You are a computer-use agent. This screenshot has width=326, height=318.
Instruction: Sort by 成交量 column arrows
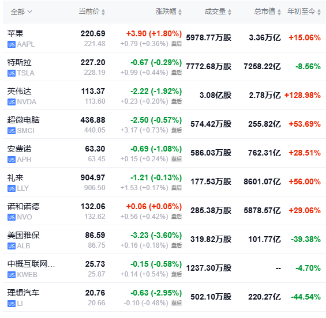[x=230, y=12]
